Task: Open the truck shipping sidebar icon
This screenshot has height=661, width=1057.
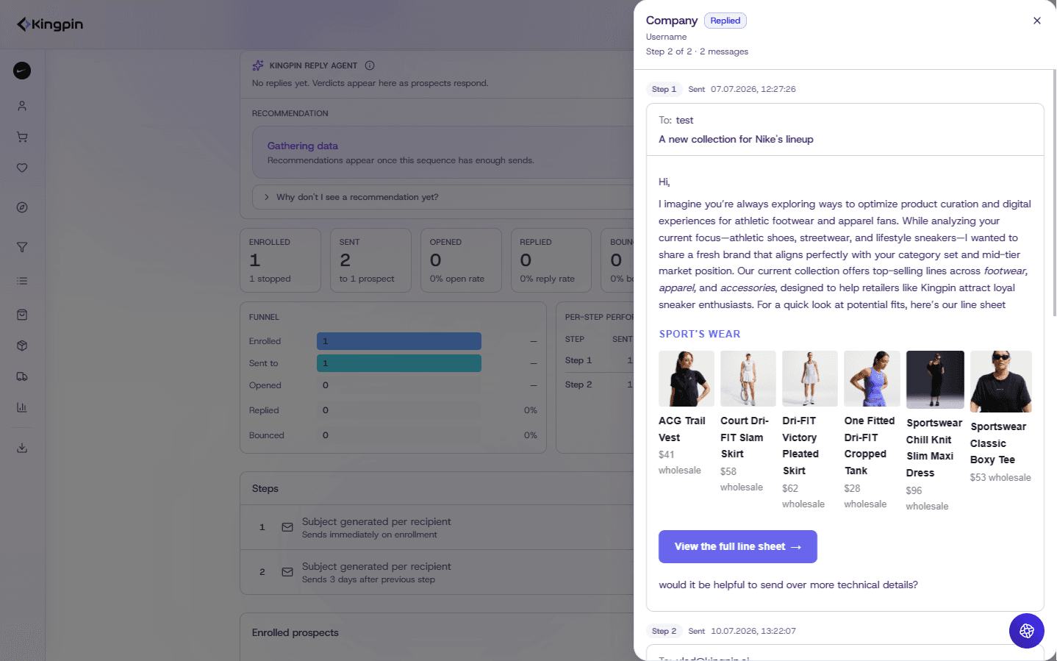Action: pos(22,376)
